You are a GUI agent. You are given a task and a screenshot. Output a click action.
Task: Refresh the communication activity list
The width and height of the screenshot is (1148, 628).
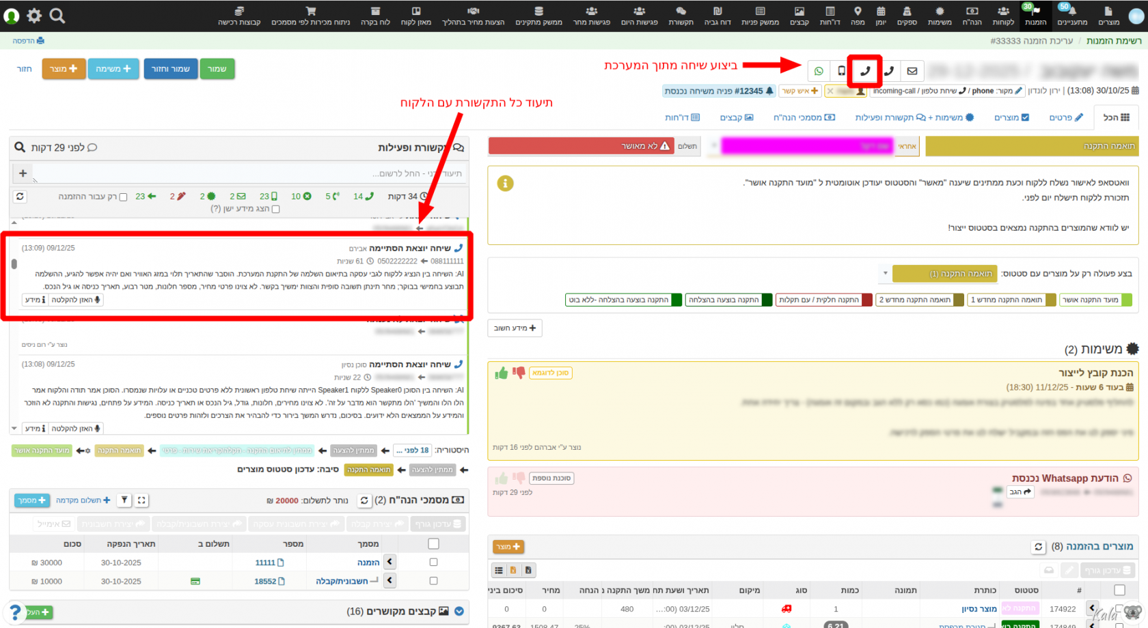20,197
